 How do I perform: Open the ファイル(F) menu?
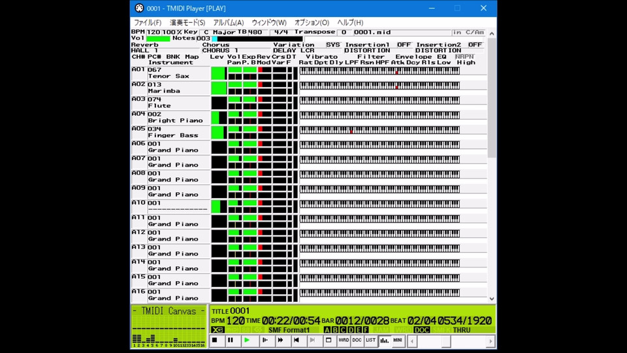(x=148, y=22)
